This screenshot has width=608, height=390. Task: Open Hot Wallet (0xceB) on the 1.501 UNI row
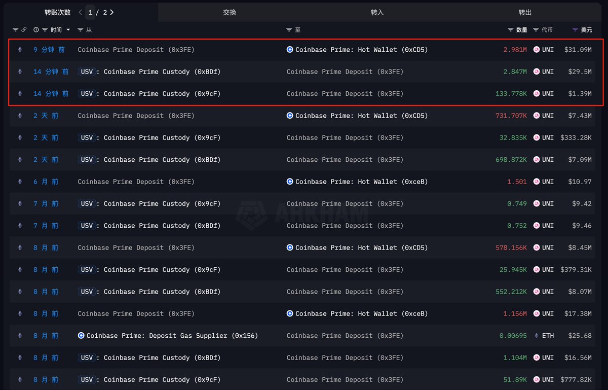point(362,182)
